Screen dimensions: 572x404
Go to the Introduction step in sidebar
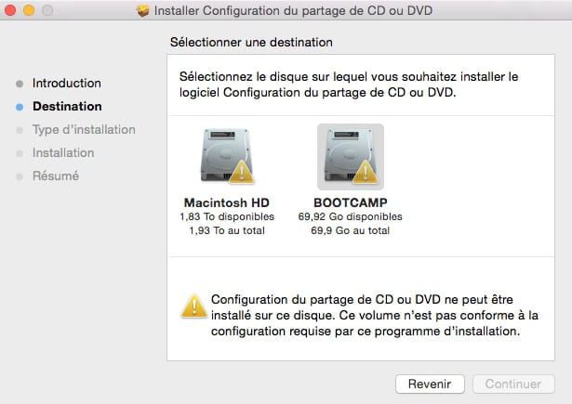pos(67,83)
